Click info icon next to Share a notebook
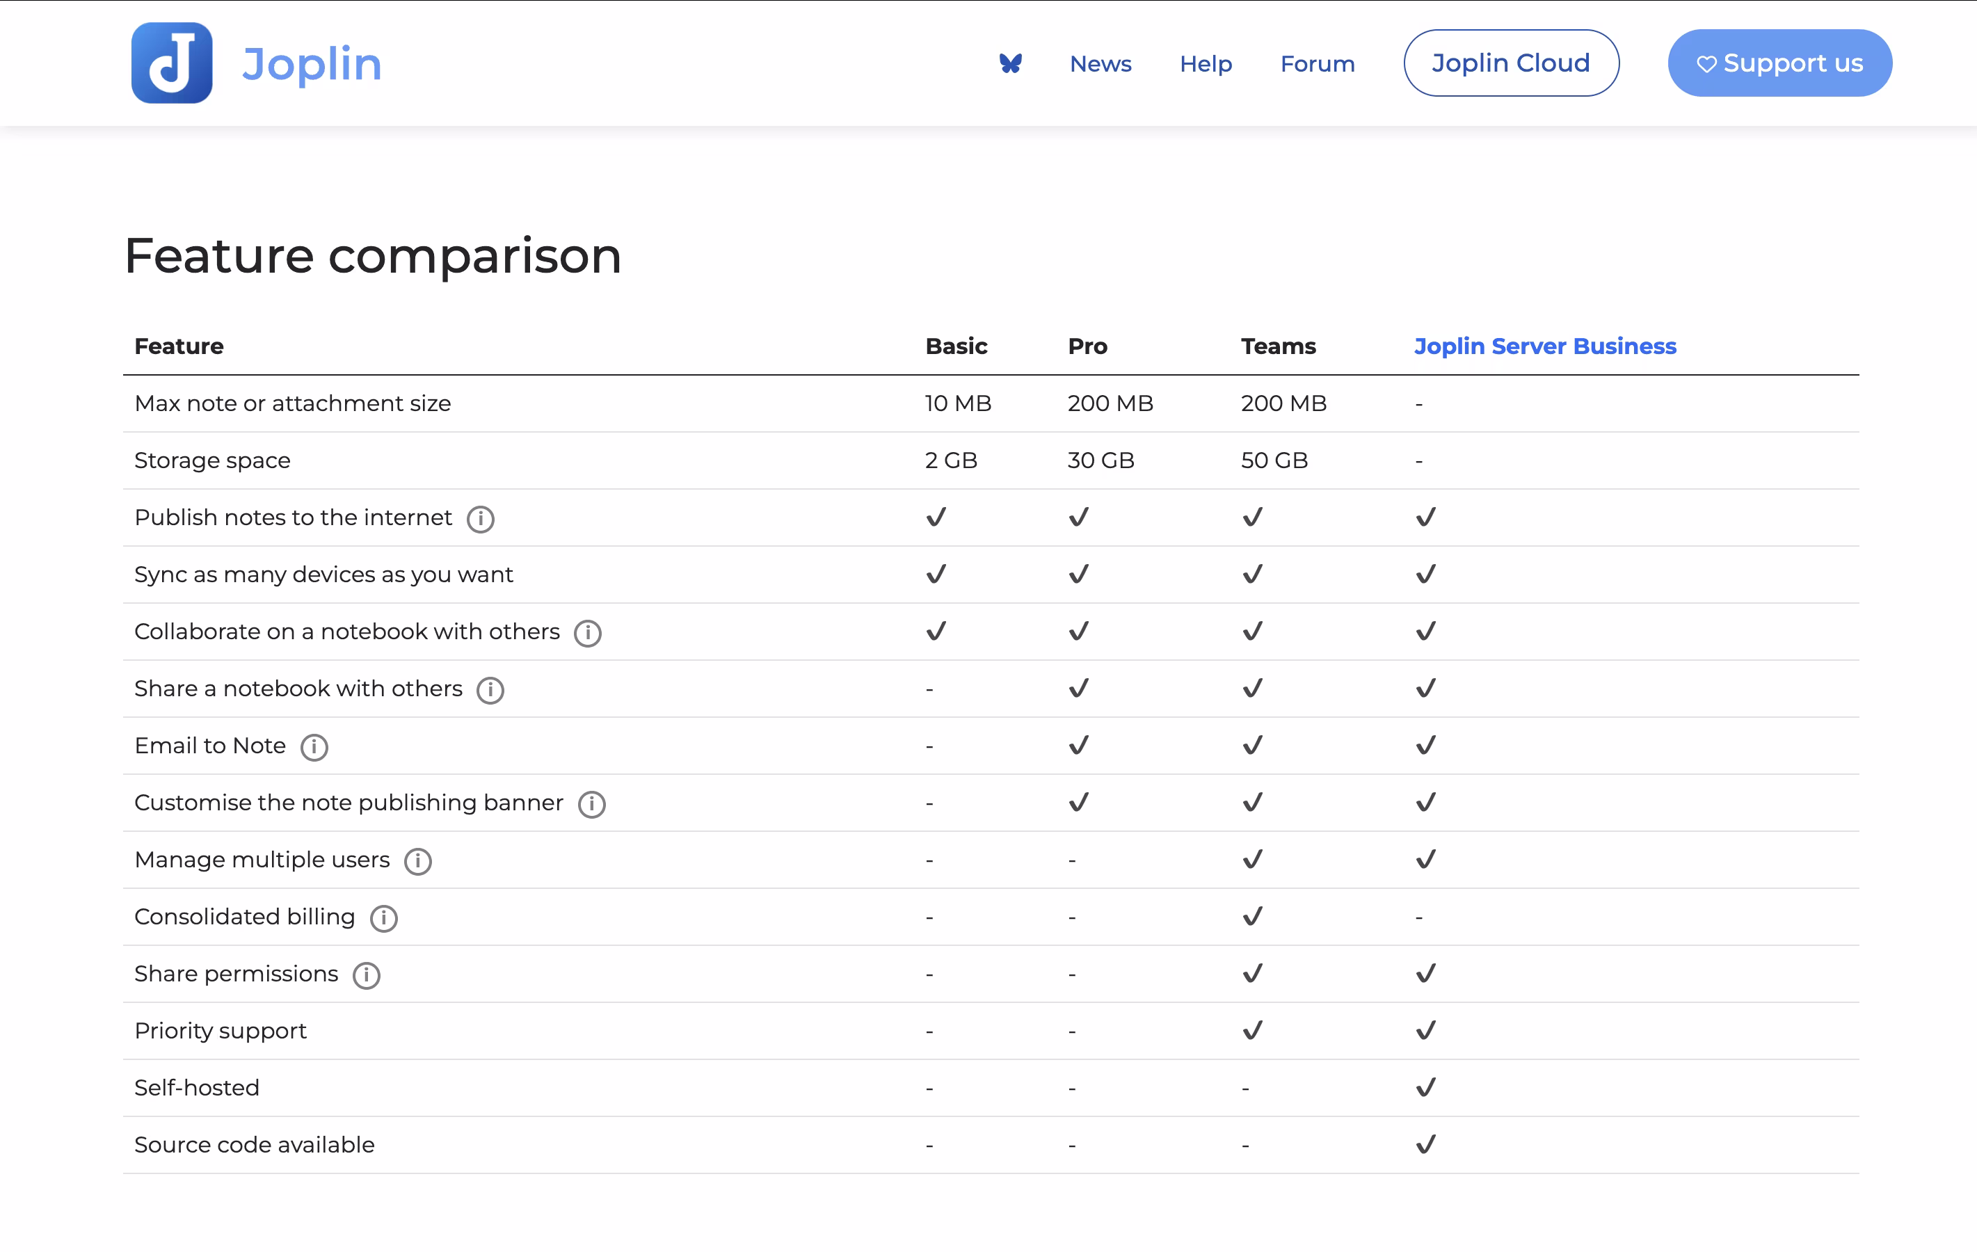 [x=490, y=689]
